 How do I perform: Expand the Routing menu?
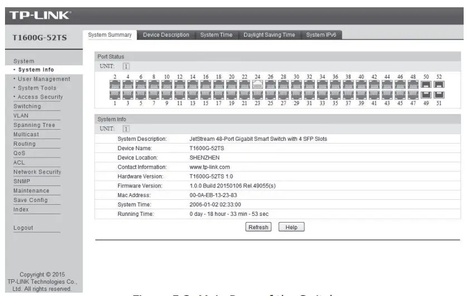click(25, 144)
